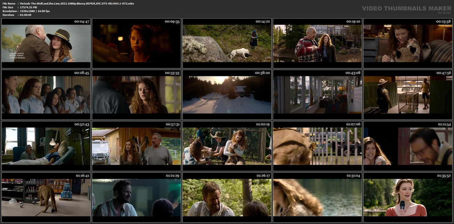454x224 pixels.
Task: Open the thumbnail at 00:43:08
Action: [x=317, y=95]
